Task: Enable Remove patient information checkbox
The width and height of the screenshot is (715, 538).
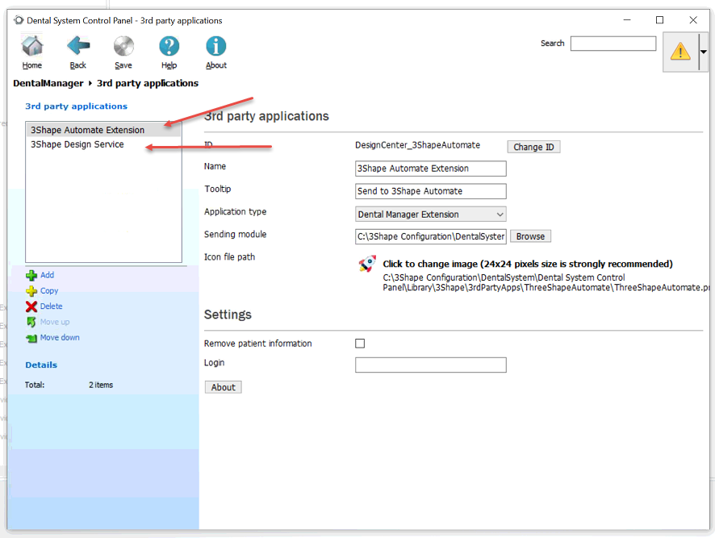Action: click(x=360, y=344)
